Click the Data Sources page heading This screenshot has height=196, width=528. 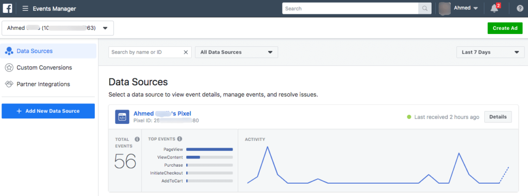(x=138, y=82)
